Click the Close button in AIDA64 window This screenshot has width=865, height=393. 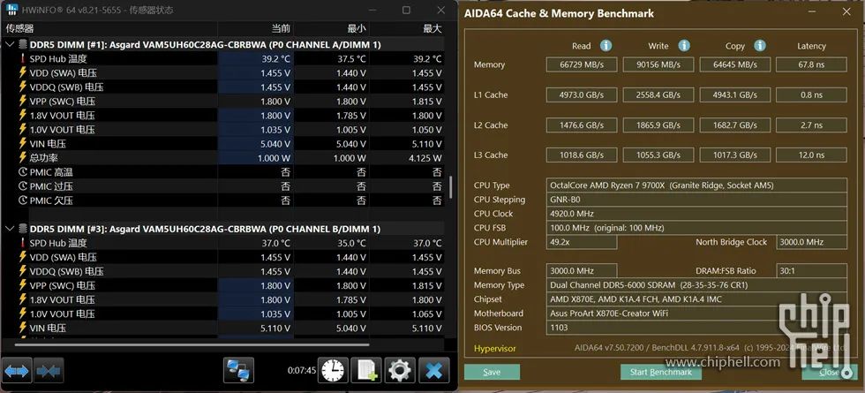[x=830, y=372]
